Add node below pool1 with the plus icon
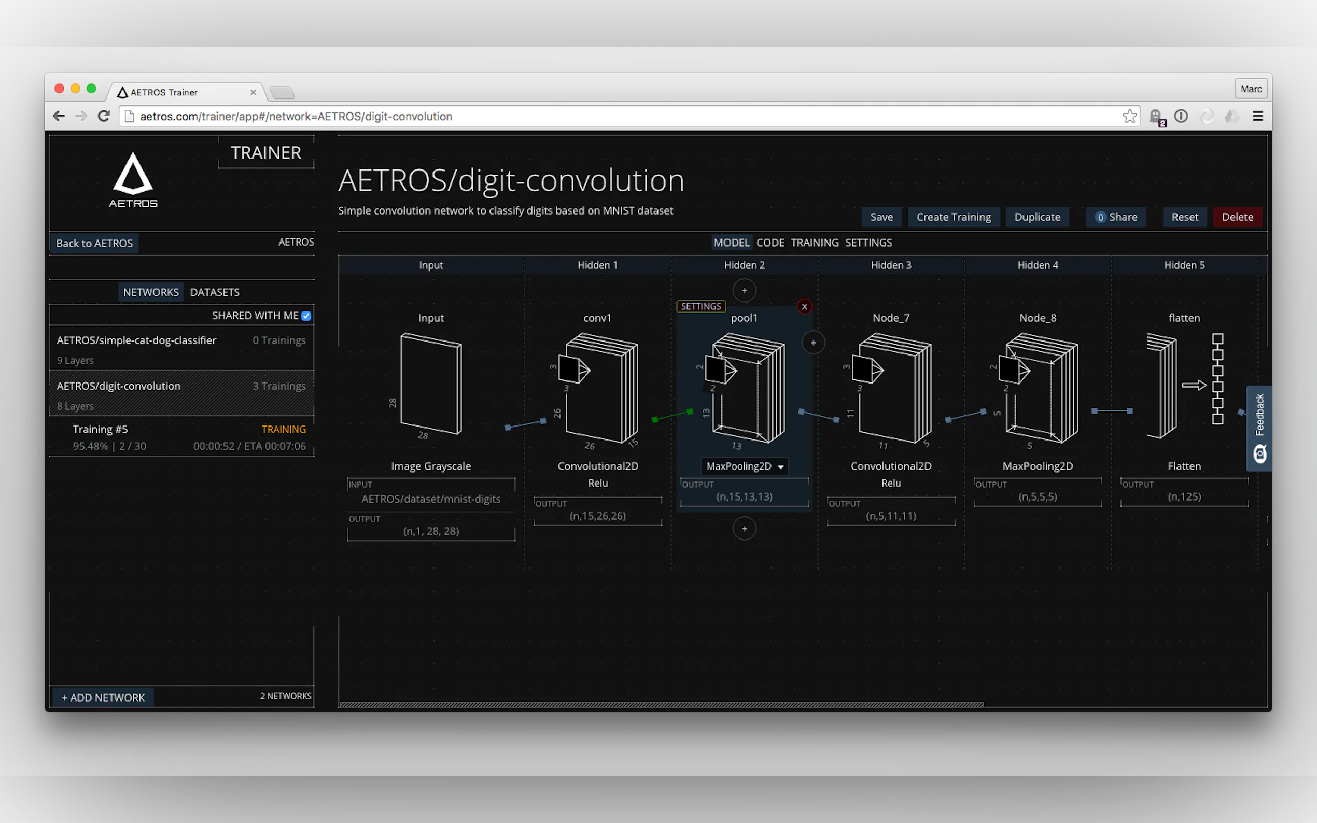This screenshot has width=1317, height=823. coord(744,529)
